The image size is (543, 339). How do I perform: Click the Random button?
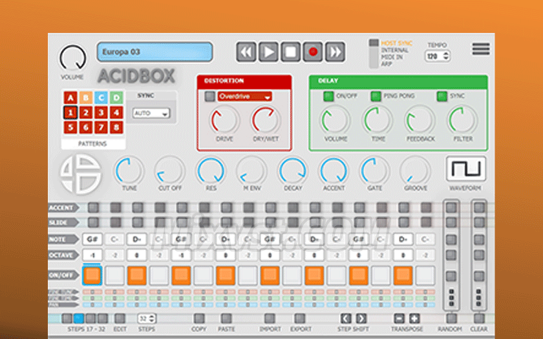(x=451, y=318)
